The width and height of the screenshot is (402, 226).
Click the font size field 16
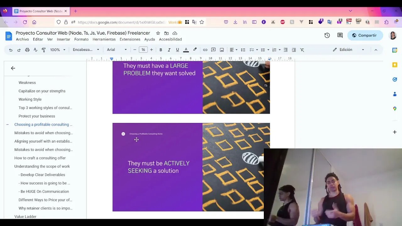143,50
